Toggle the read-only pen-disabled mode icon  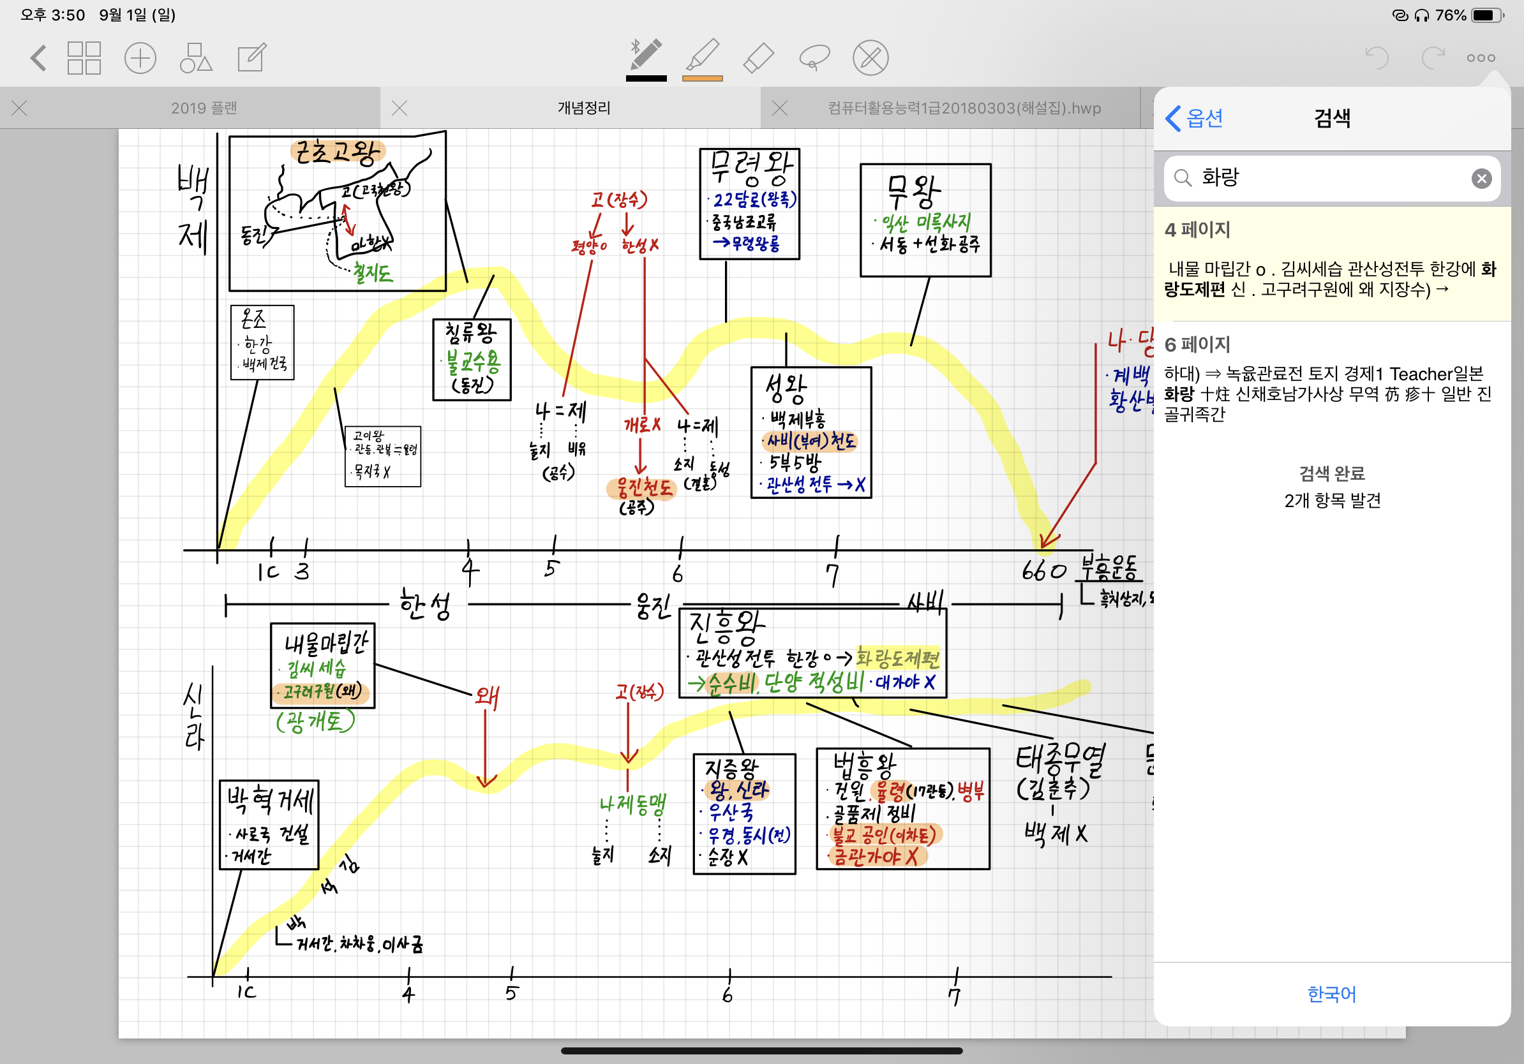(x=870, y=57)
